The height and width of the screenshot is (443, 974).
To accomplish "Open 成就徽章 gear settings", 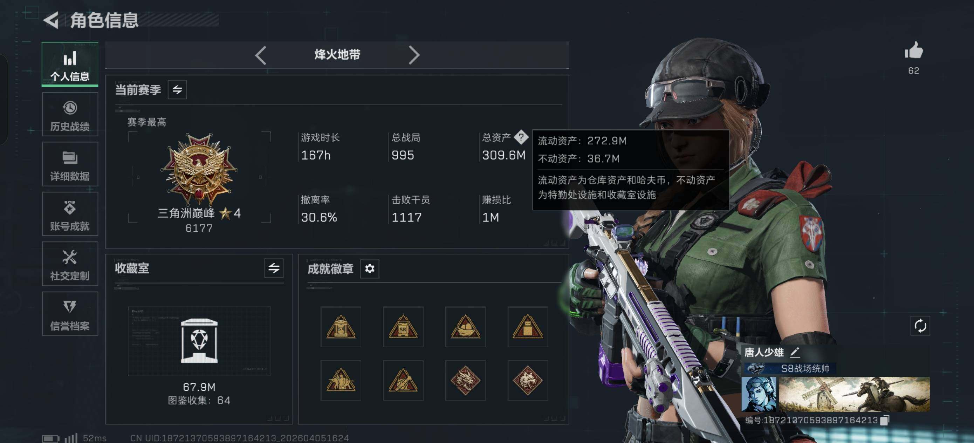I will (369, 268).
